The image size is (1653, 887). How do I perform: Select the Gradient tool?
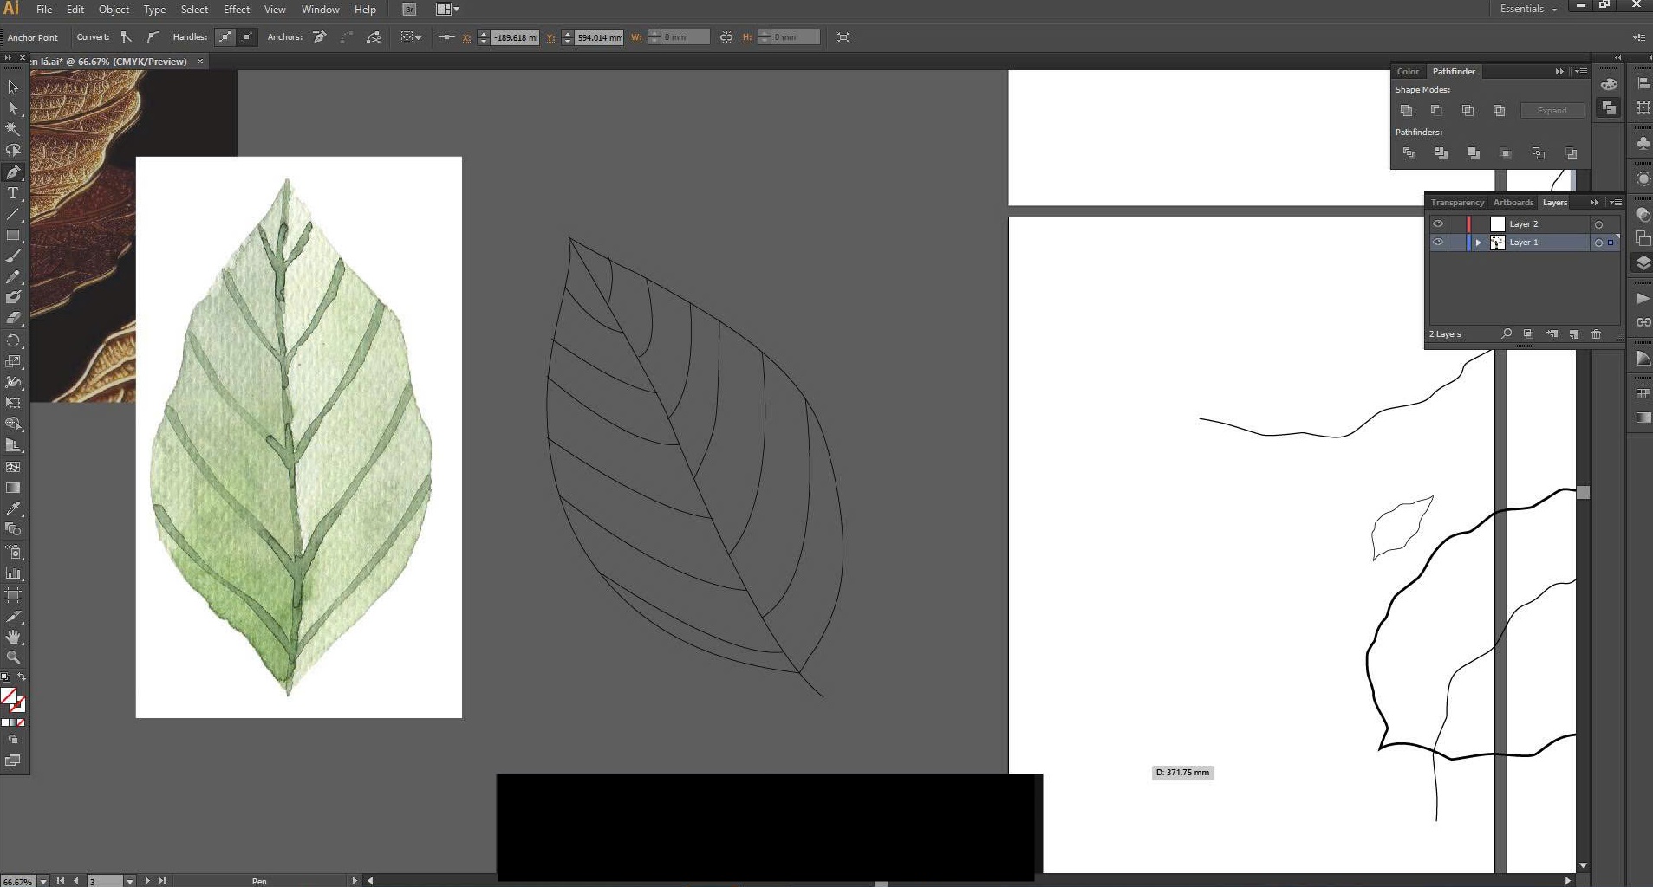13,488
